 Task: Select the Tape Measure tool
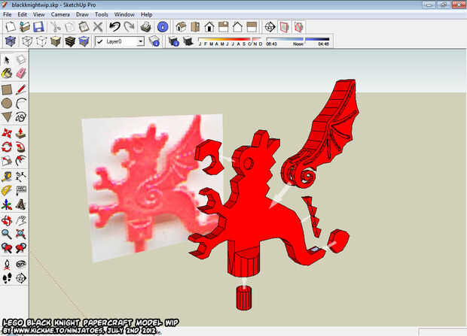7,177
